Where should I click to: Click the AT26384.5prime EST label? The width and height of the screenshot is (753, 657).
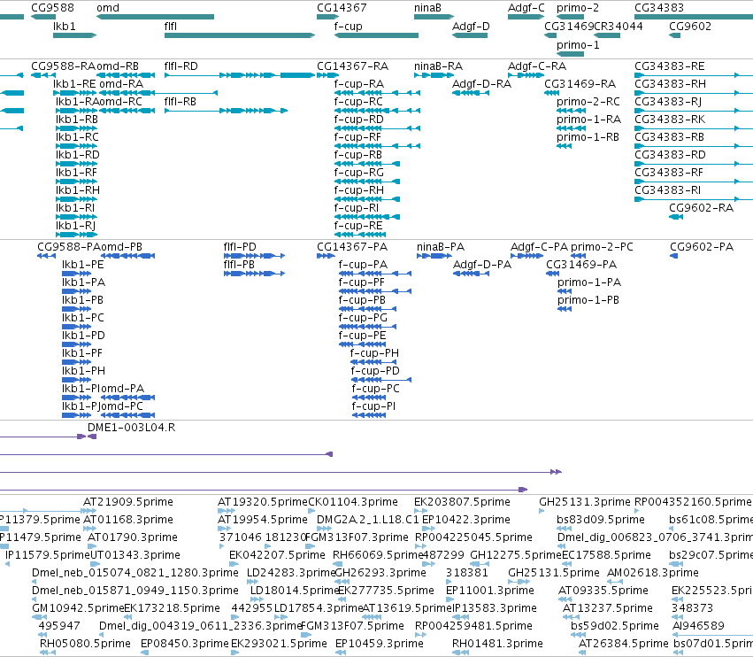[x=623, y=644]
